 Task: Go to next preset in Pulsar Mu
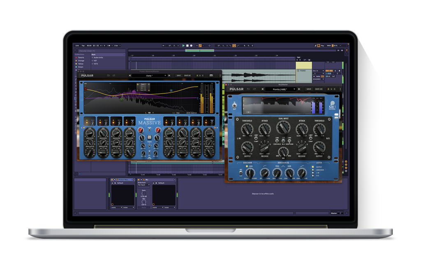(x=299, y=89)
